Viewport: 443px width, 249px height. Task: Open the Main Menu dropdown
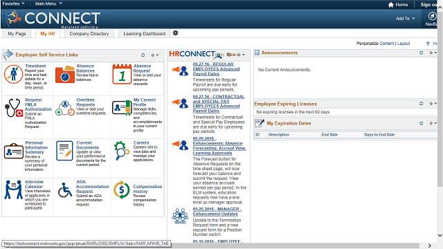(x=48, y=3)
